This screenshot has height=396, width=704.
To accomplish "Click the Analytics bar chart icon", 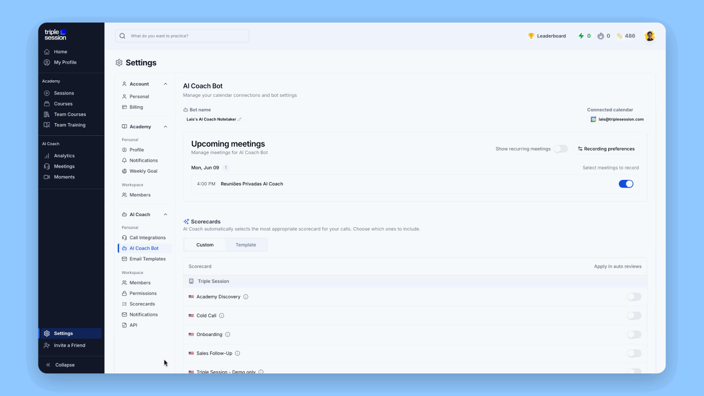I will [47, 156].
